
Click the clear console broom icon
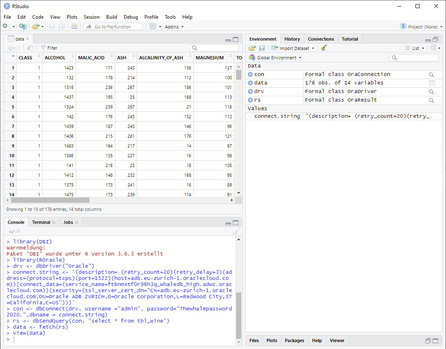pyautogui.click(x=236, y=231)
